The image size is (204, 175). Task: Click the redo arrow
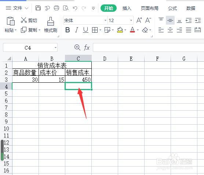click(84, 8)
